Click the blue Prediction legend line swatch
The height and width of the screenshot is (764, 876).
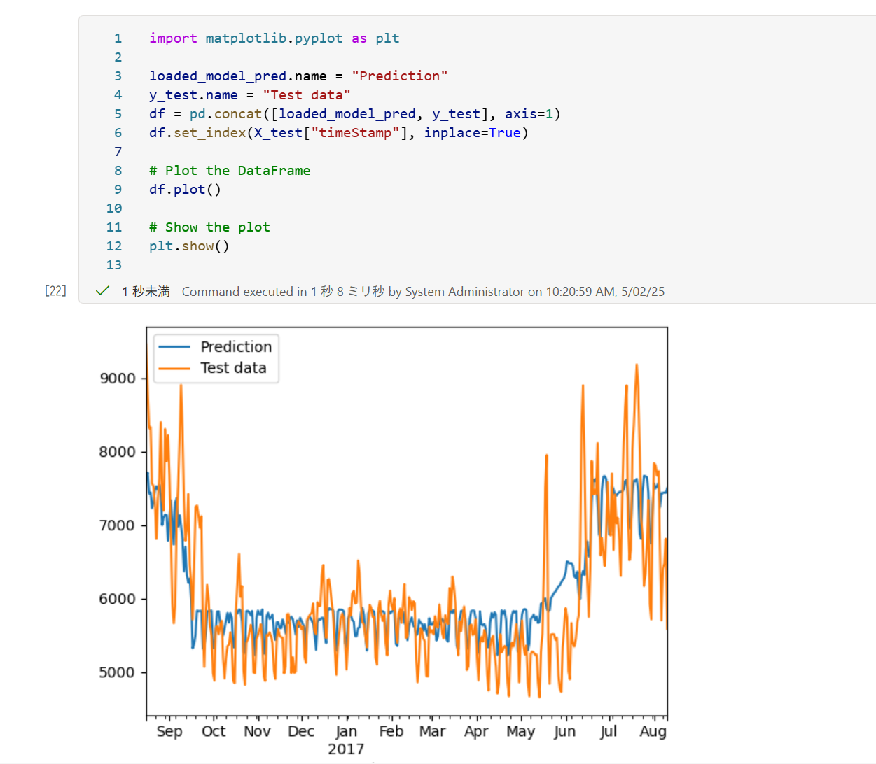click(x=174, y=347)
